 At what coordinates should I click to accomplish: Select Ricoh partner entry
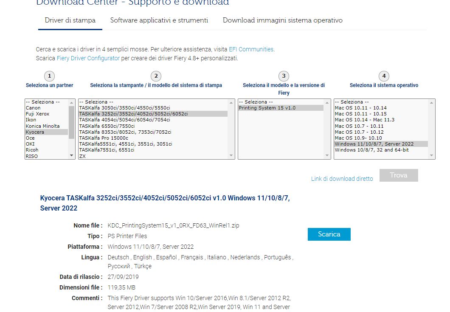47,150
